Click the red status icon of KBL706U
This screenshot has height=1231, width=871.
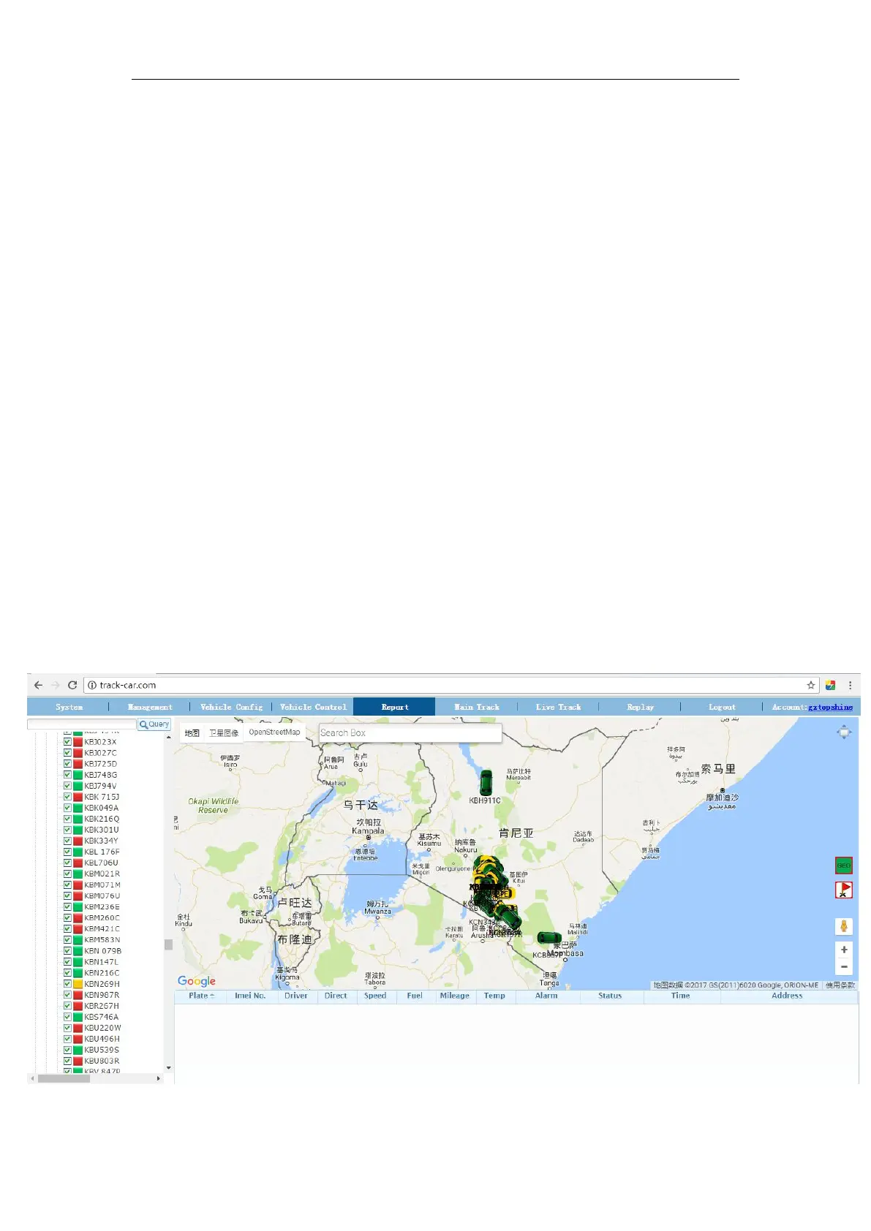coord(78,863)
